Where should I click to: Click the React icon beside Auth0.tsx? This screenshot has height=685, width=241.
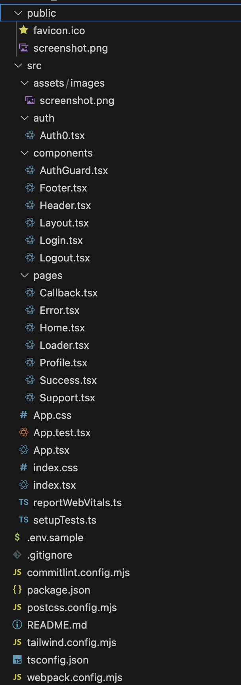pyautogui.click(x=30, y=135)
